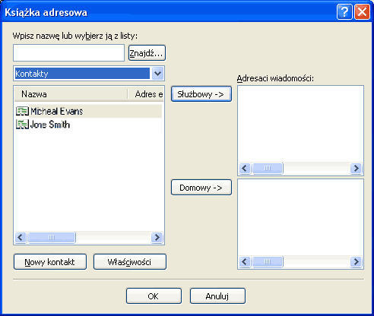Add contact with the Służbowy -> button
The height and width of the screenshot is (316, 374).
point(201,94)
